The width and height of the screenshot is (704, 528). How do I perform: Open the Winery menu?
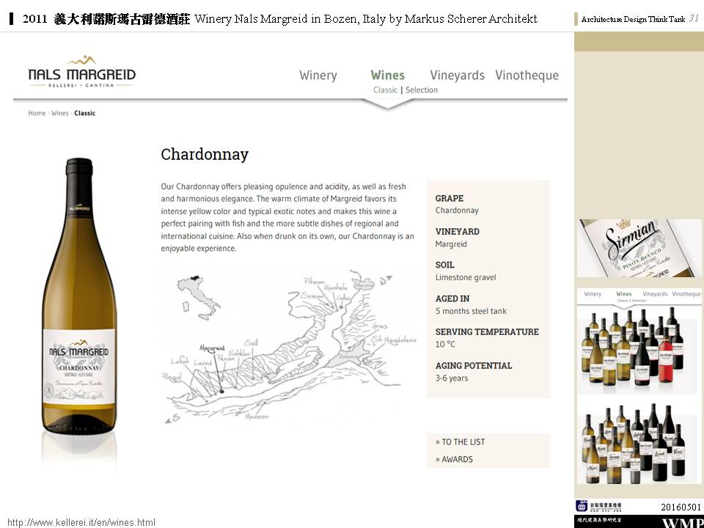(318, 76)
